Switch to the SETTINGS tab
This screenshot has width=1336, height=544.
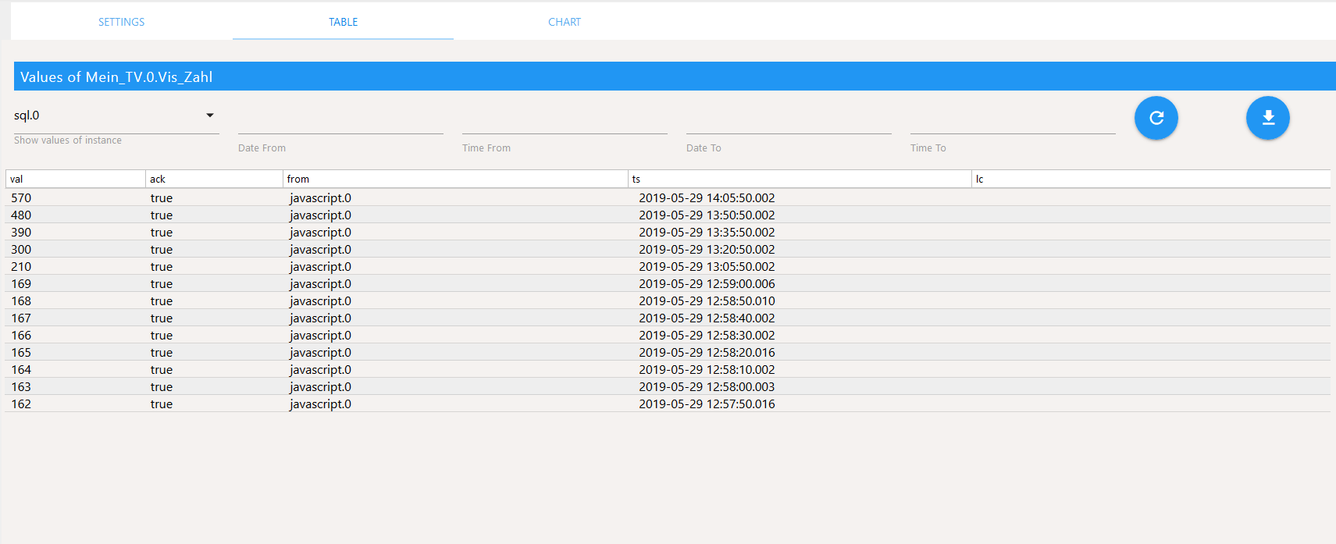pos(121,22)
